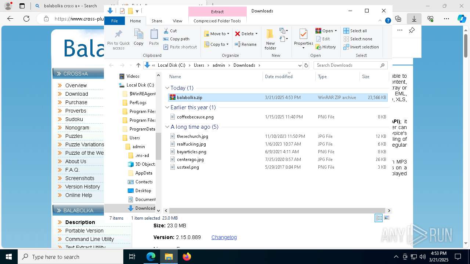The image size is (470, 264).
Task: Refresh the Edge browser page
Action: (x=26, y=19)
